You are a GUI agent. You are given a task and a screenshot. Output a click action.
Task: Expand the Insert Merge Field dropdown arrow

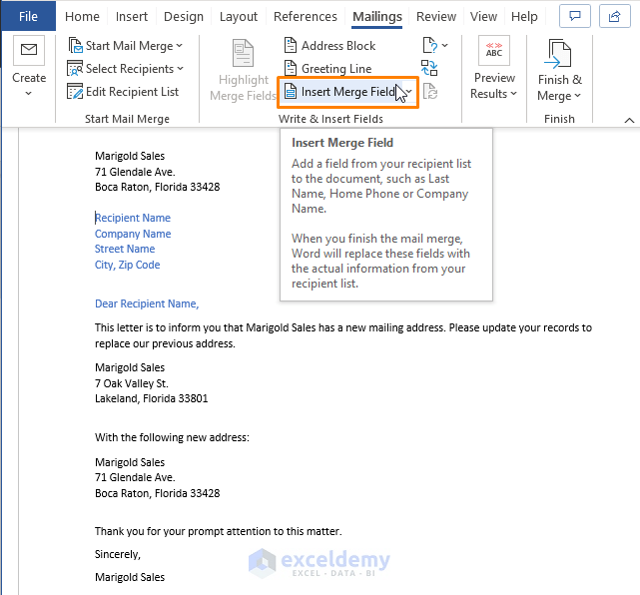pyautogui.click(x=408, y=92)
